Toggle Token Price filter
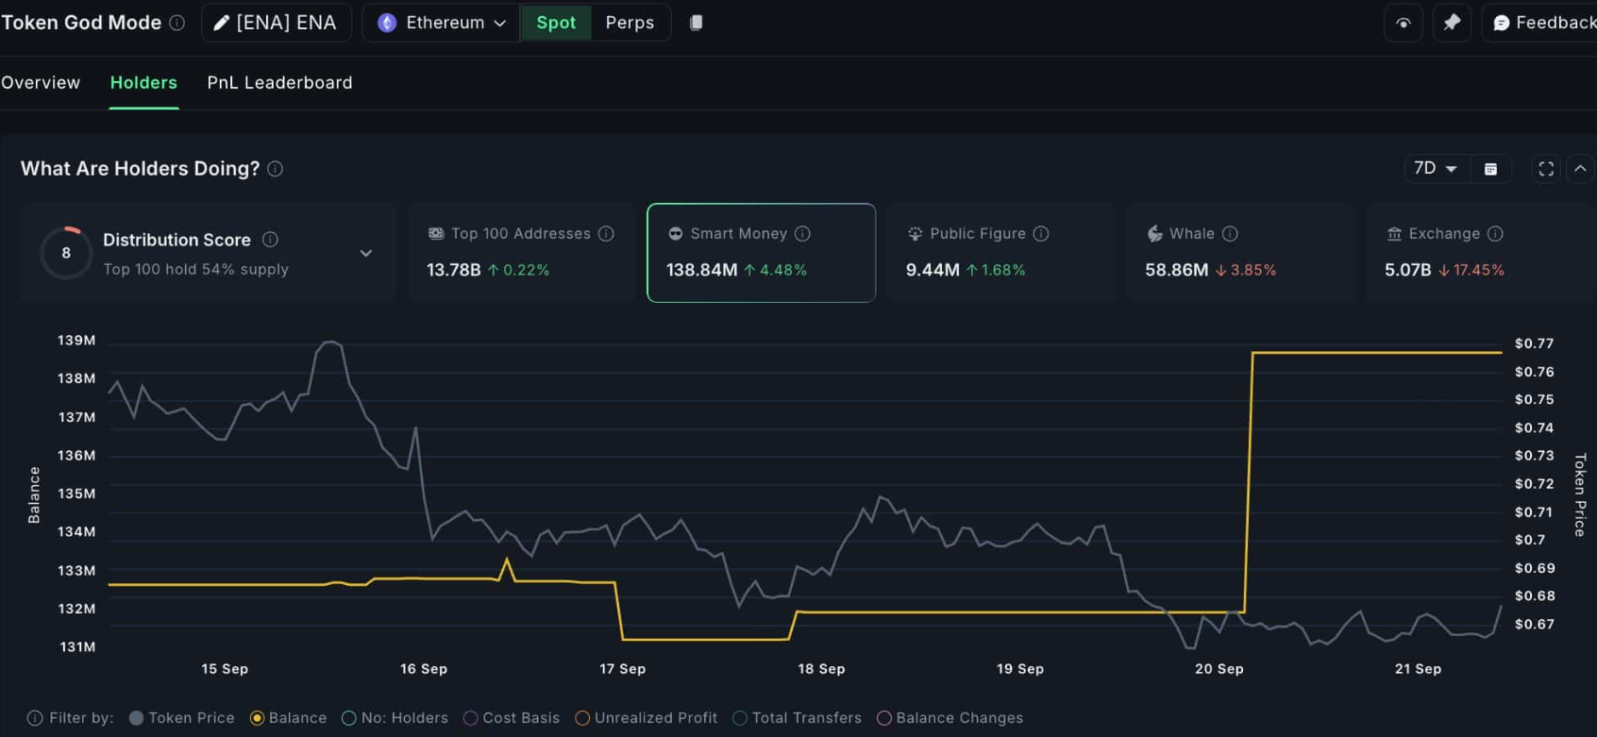Screen dimensions: 1597x737 pos(182,718)
